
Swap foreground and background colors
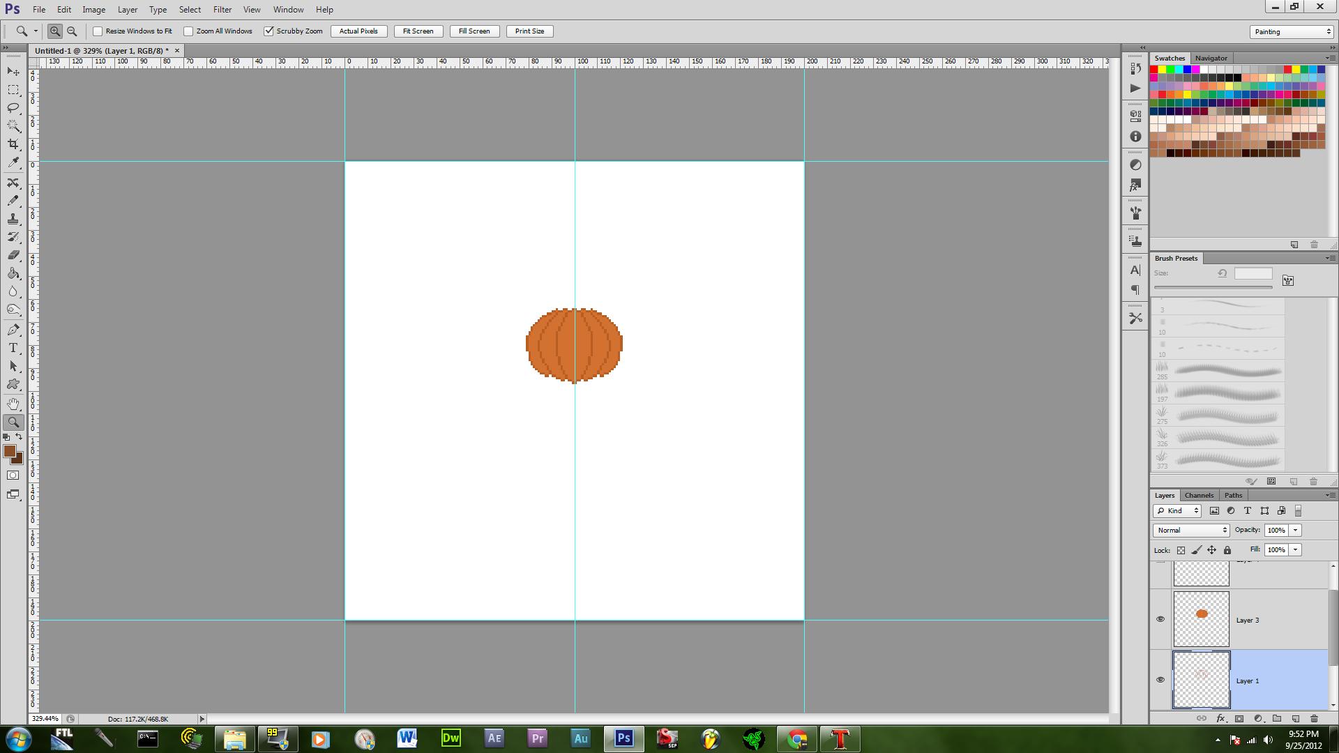pyautogui.click(x=20, y=437)
